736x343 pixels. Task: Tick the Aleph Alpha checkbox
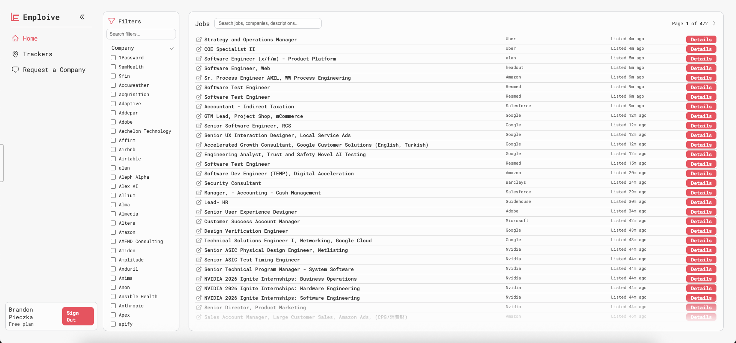point(113,177)
